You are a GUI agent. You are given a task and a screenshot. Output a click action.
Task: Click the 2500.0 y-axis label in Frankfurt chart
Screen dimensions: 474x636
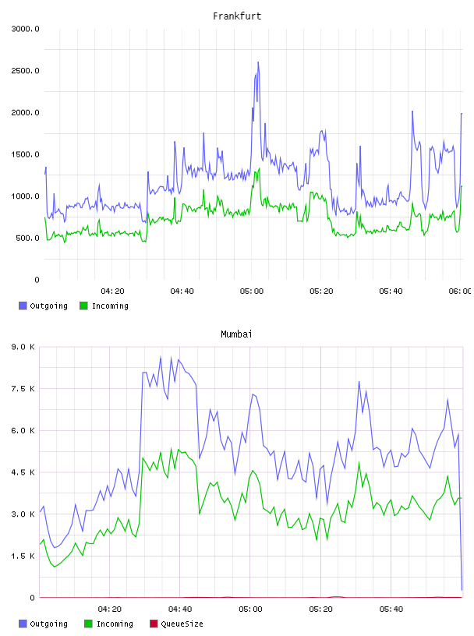coord(25,71)
